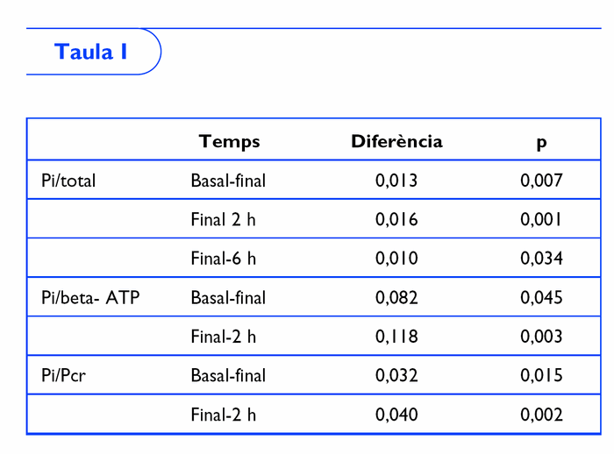Click the p value 0,045

tap(541, 298)
